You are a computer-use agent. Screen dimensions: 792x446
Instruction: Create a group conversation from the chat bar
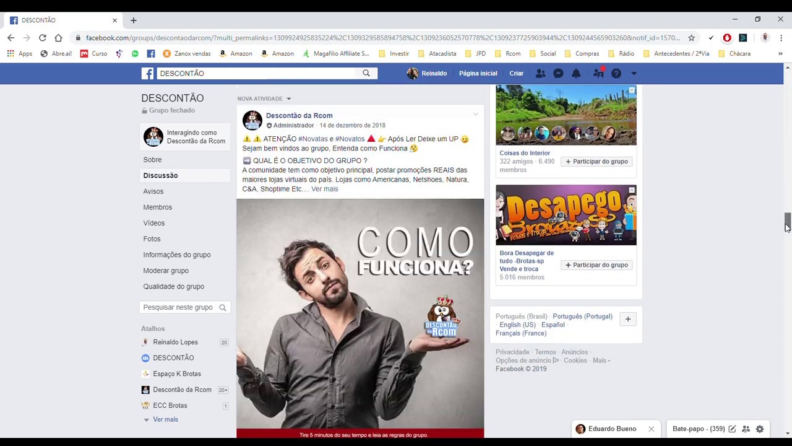click(x=746, y=429)
